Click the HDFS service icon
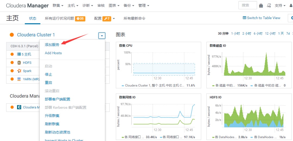The image size is (293, 141). [x=19, y=63]
